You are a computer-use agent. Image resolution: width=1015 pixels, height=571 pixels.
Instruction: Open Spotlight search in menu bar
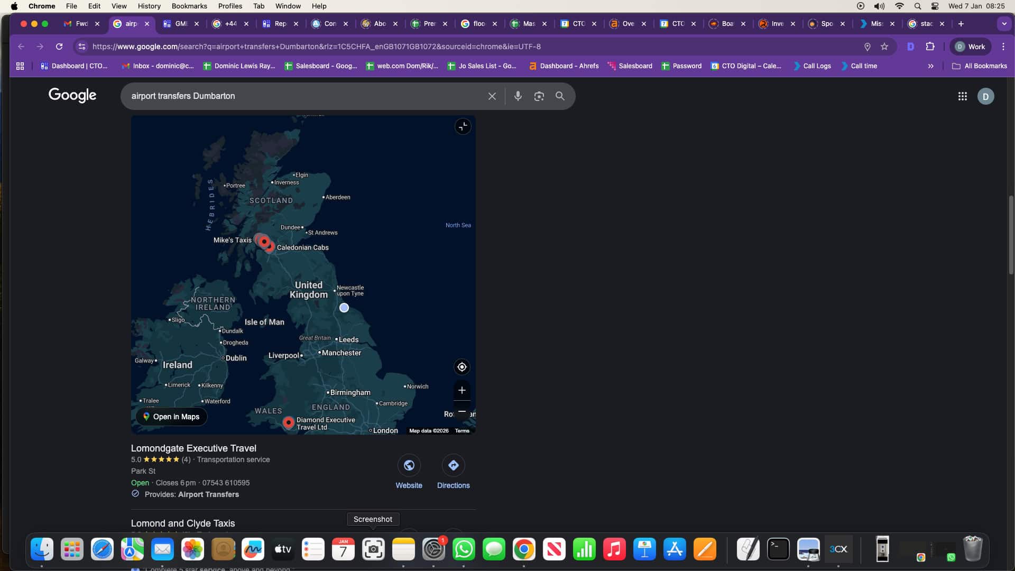pos(918,6)
